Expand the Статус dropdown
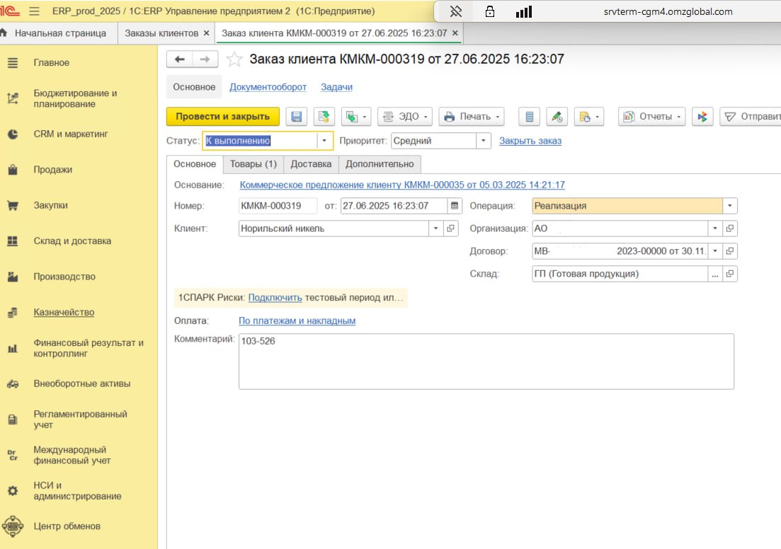This screenshot has width=781, height=549. point(325,141)
